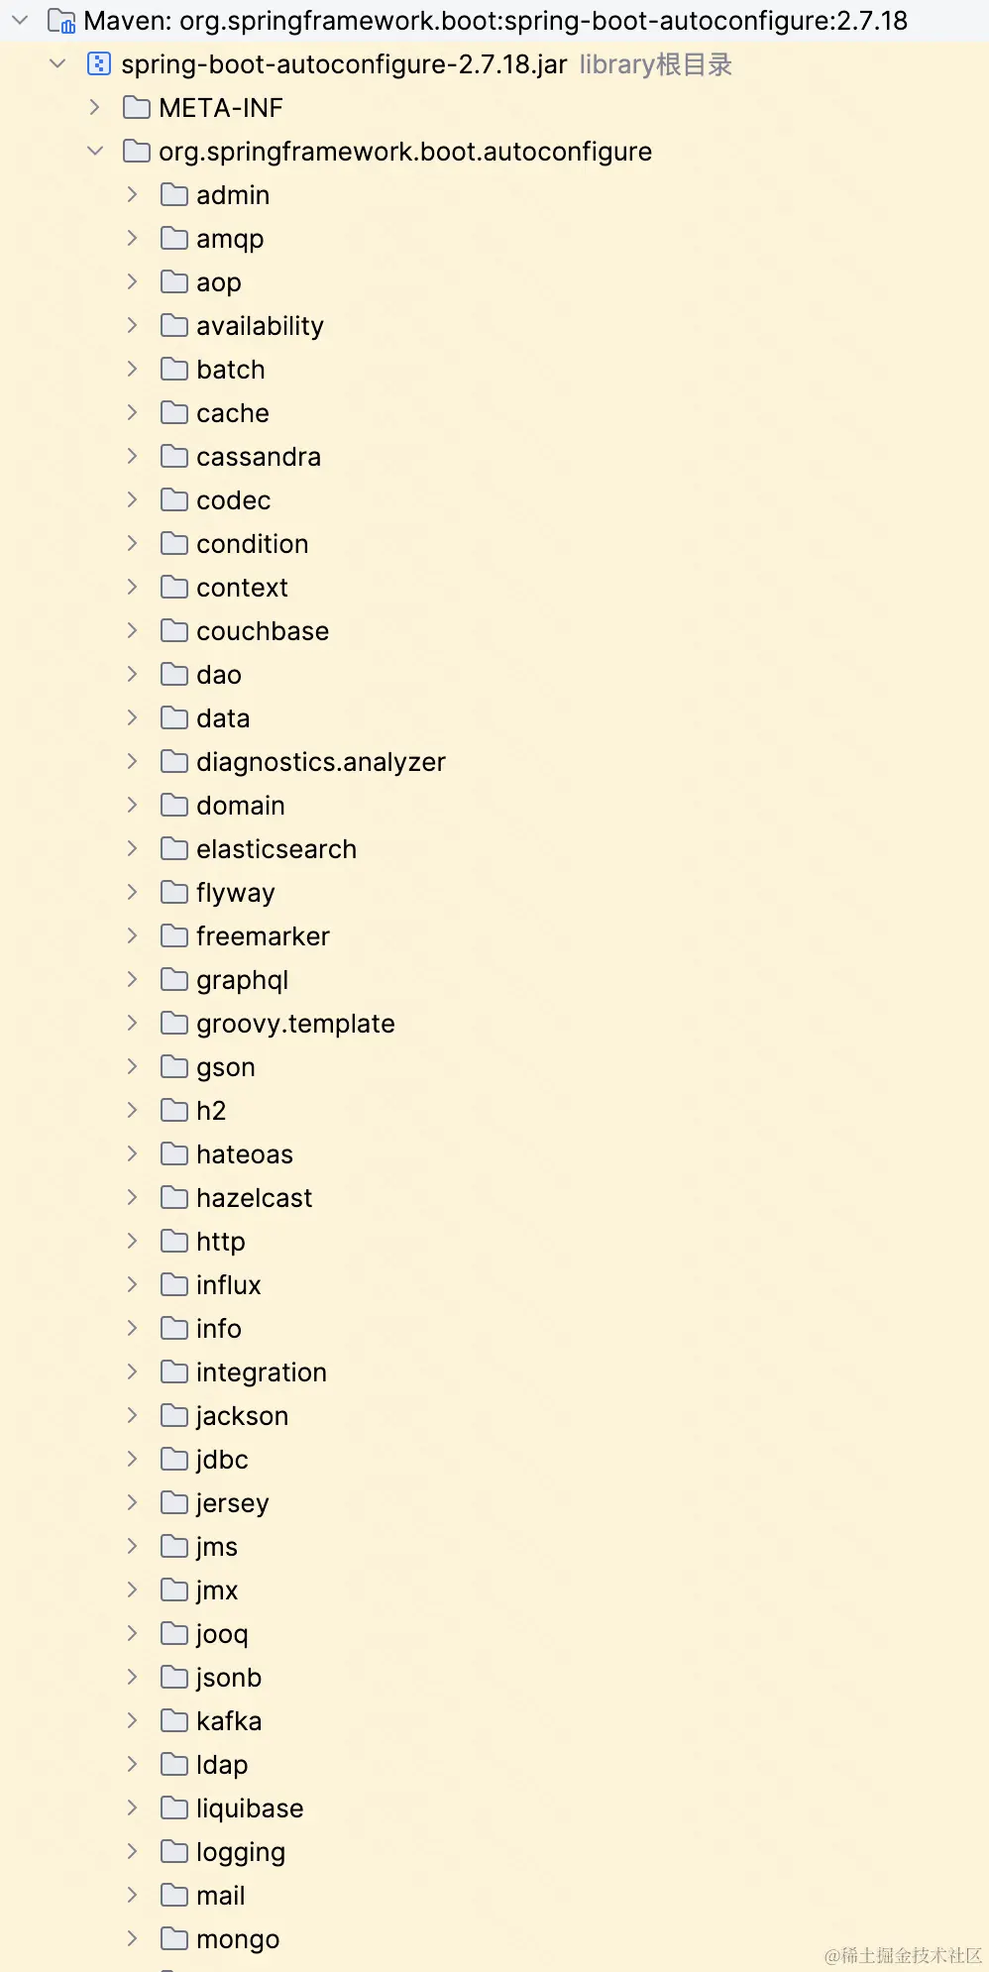The width and height of the screenshot is (989, 1972).
Task: Collapse the spring-boot-autoconfigure-2.7.18.jar node
Action: coord(57,64)
